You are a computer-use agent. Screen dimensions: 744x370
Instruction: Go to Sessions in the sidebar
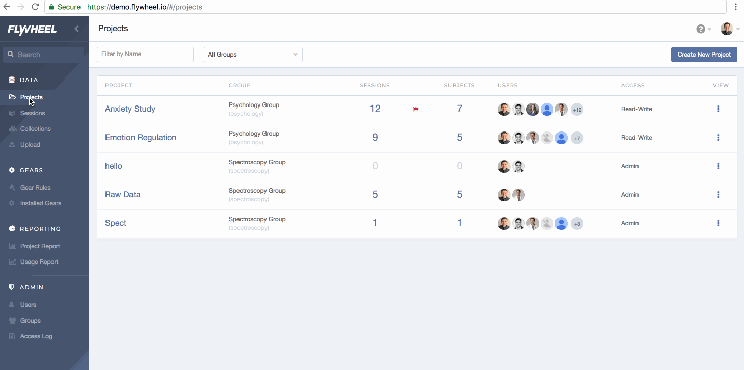coord(33,113)
